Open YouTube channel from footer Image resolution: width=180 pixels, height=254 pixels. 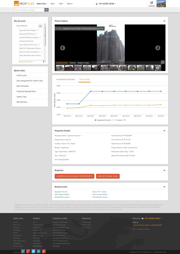[x=44, y=251]
